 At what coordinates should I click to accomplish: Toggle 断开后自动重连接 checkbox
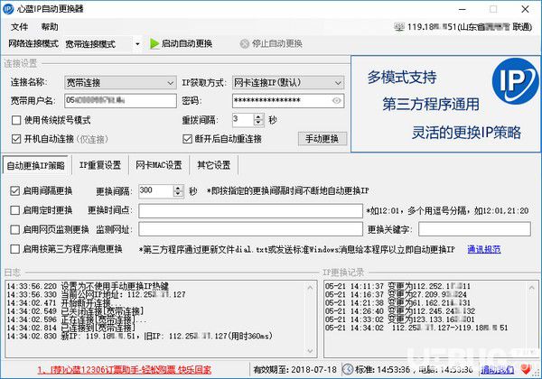tap(187, 139)
